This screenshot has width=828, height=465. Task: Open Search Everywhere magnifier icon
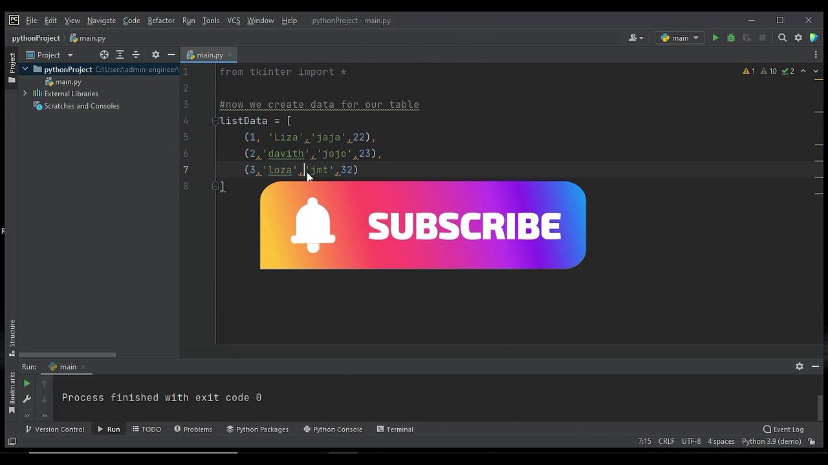782,38
